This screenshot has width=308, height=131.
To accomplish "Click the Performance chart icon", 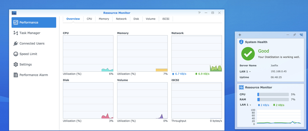I will [16, 22].
